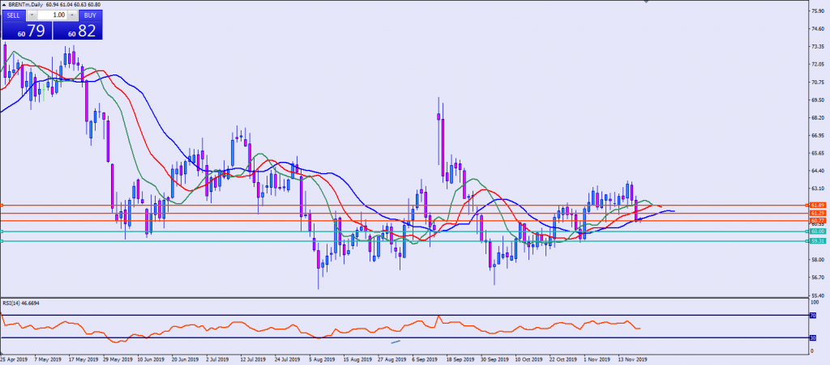Click the RSI(14) indicator label
830x365 pixels.
pyautogui.click(x=21, y=303)
